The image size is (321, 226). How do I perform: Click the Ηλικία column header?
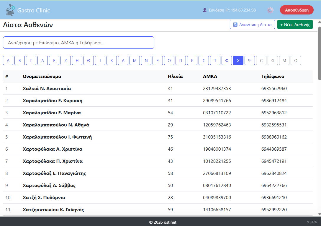click(175, 77)
